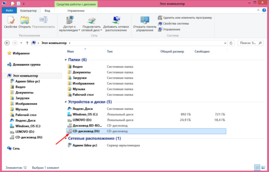
Task: Select the Музыка folder icon in list
Action: coord(70,89)
